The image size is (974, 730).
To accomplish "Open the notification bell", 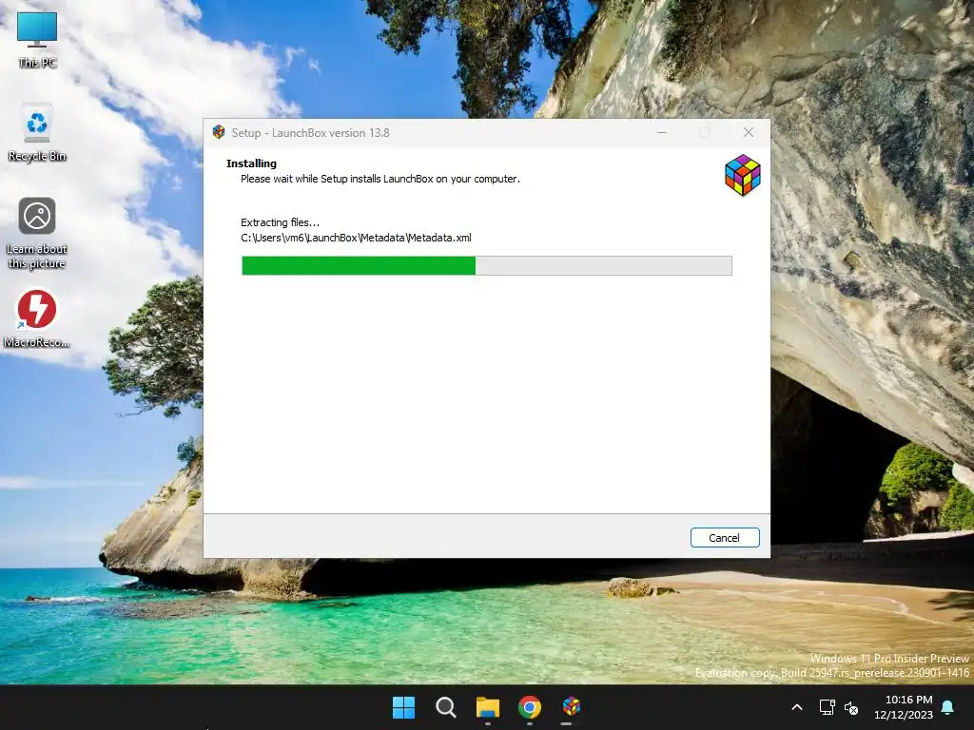I will 948,707.
